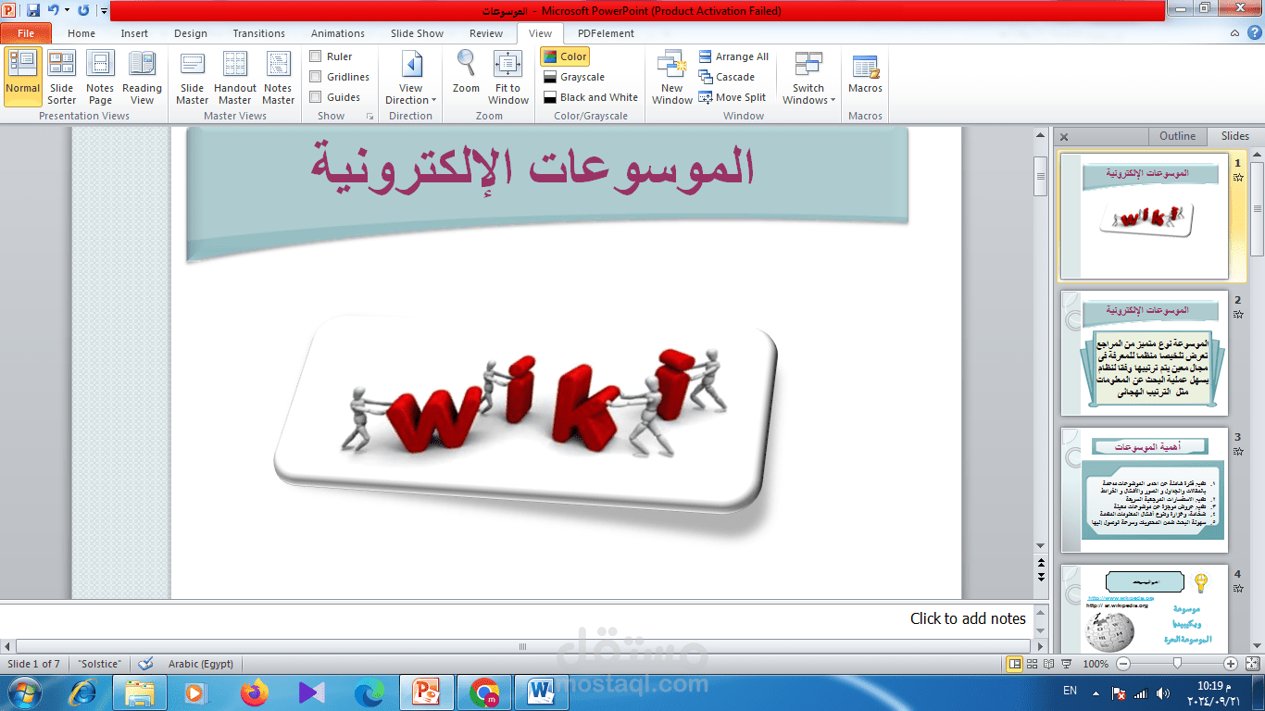Image resolution: width=1265 pixels, height=711 pixels.
Task: Open the File tab
Action: click(x=26, y=33)
